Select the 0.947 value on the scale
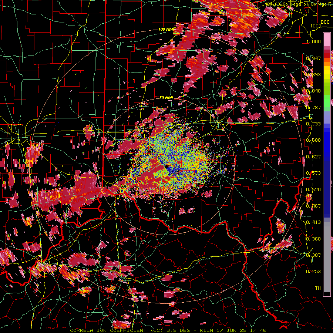Screen dimensions: 333x333 pyautogui.click(x=313, y=58)
